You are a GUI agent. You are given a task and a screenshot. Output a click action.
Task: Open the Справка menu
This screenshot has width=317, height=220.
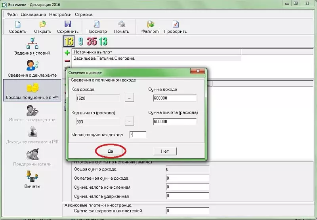(x=84, y=15)
